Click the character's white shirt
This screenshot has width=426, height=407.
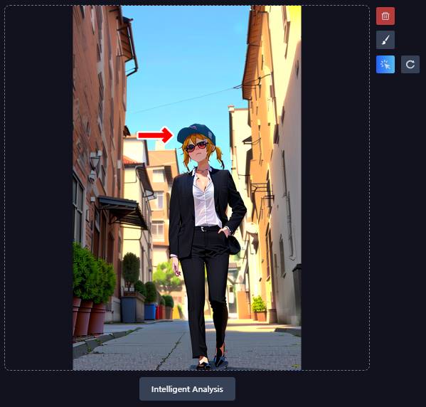pos(206,199)
